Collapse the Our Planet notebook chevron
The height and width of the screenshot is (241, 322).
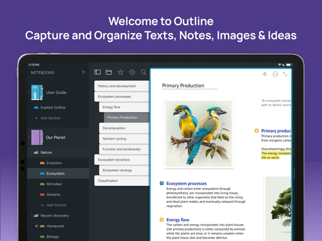tap(29, 137)
